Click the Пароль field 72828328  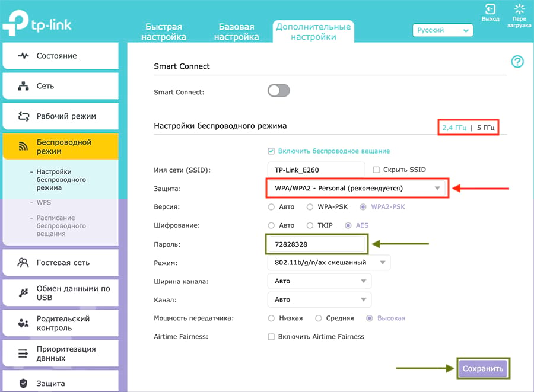[x=316, y=244]
